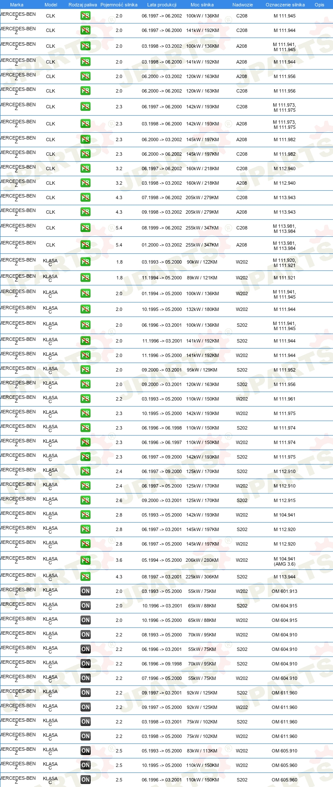Viewport: 333px width, 787px height.
Task: Click the 3.6 engine capacity cell
Action: pyautogui.click(x=119, y=560)
